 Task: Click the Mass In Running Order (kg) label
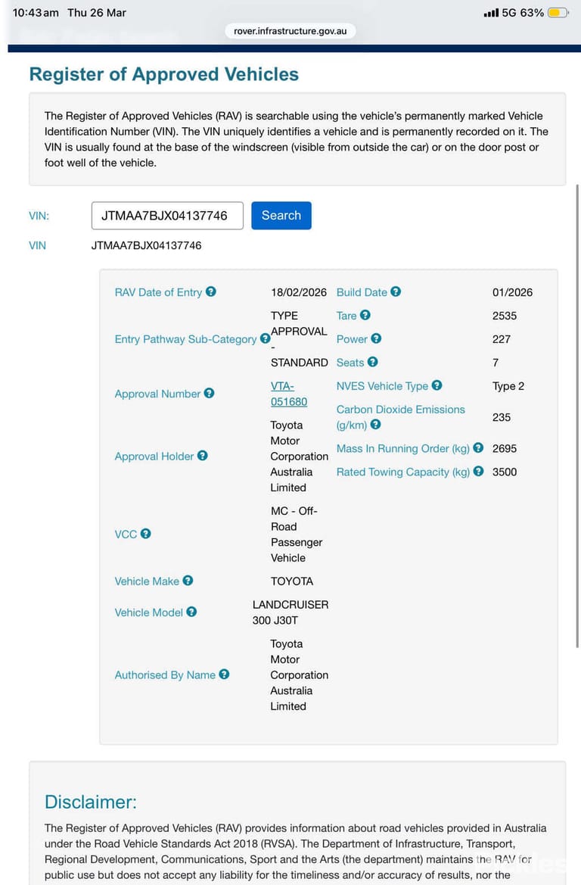[403, 448]
